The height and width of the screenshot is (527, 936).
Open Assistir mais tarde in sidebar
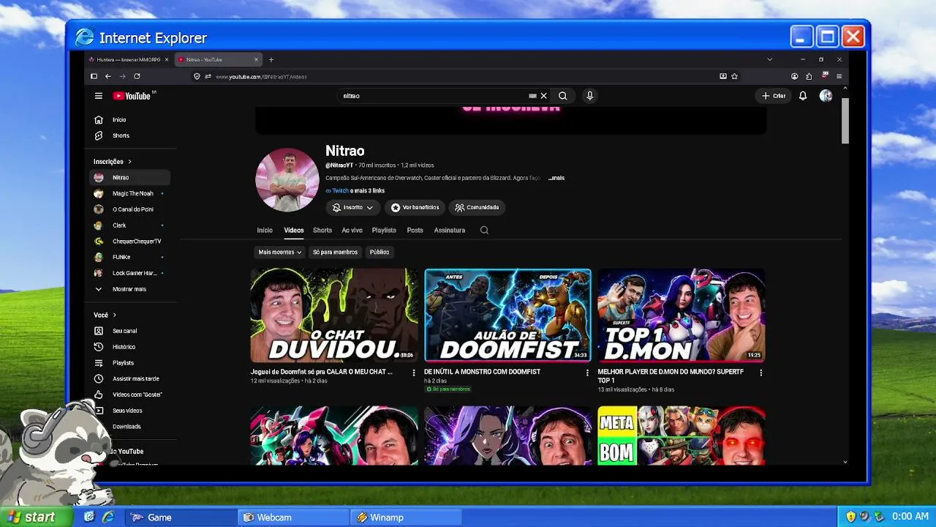click(129, 378)
